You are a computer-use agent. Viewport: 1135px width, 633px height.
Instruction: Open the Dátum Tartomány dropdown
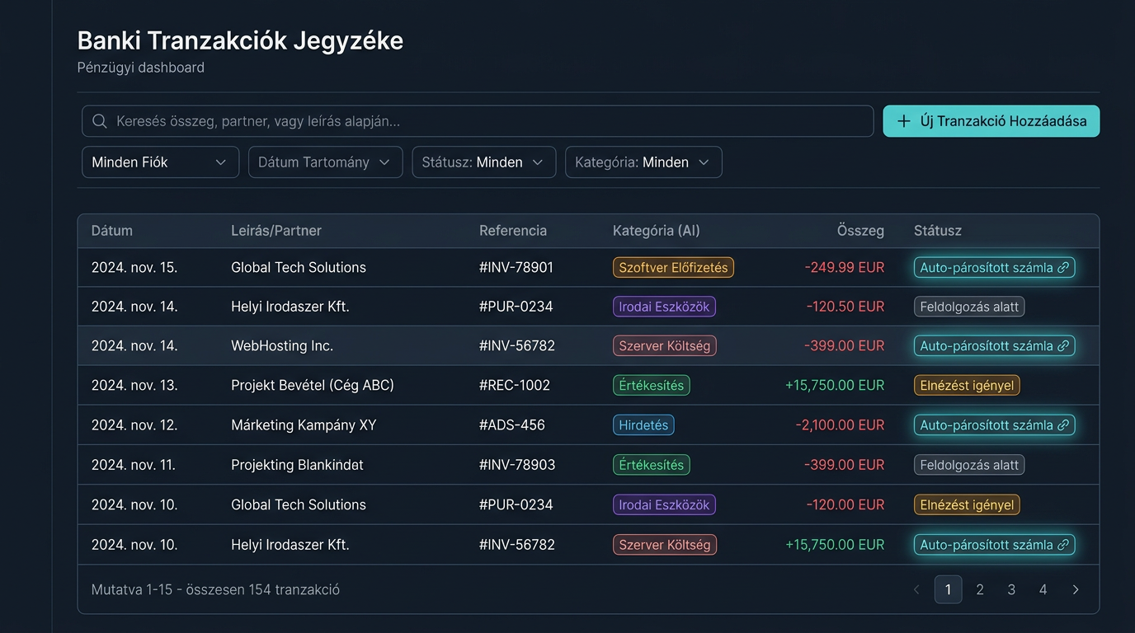click(x=325, y=162)
